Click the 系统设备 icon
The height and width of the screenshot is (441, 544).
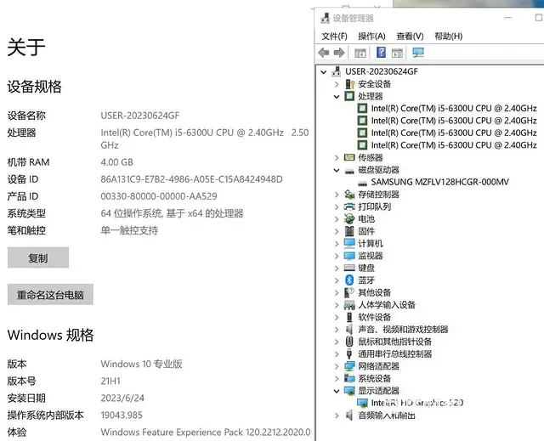[x=349, y=378]
